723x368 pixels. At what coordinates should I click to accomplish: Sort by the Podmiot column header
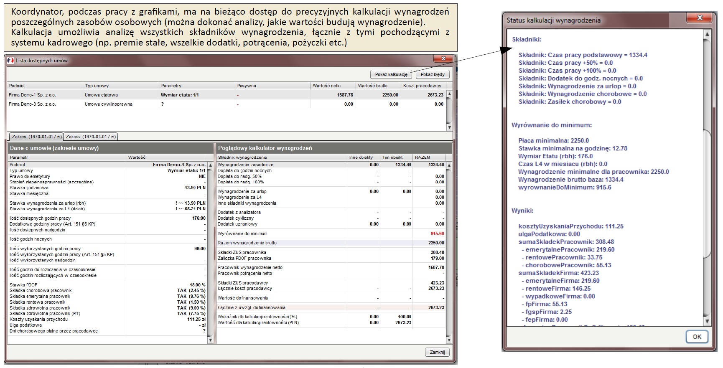45,86
